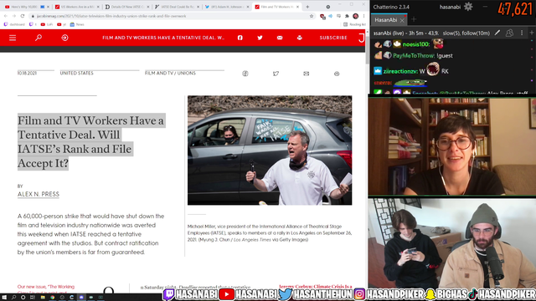Share on Facebook from the red header
Image resolution: width=536 pixels, height=301 pixels.
[x=240, y=38]
